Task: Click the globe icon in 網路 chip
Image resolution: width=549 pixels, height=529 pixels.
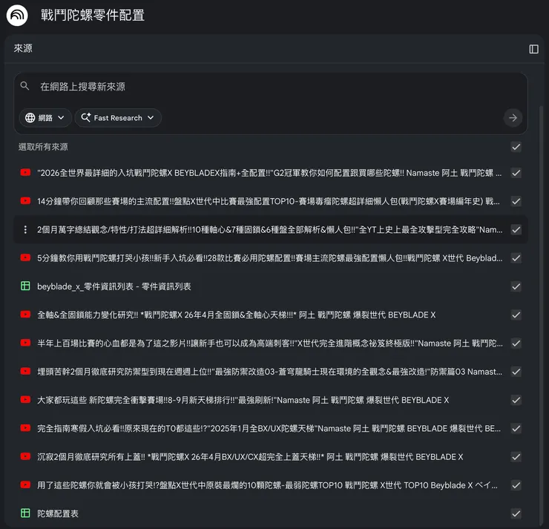Action: tap(30, 118)
